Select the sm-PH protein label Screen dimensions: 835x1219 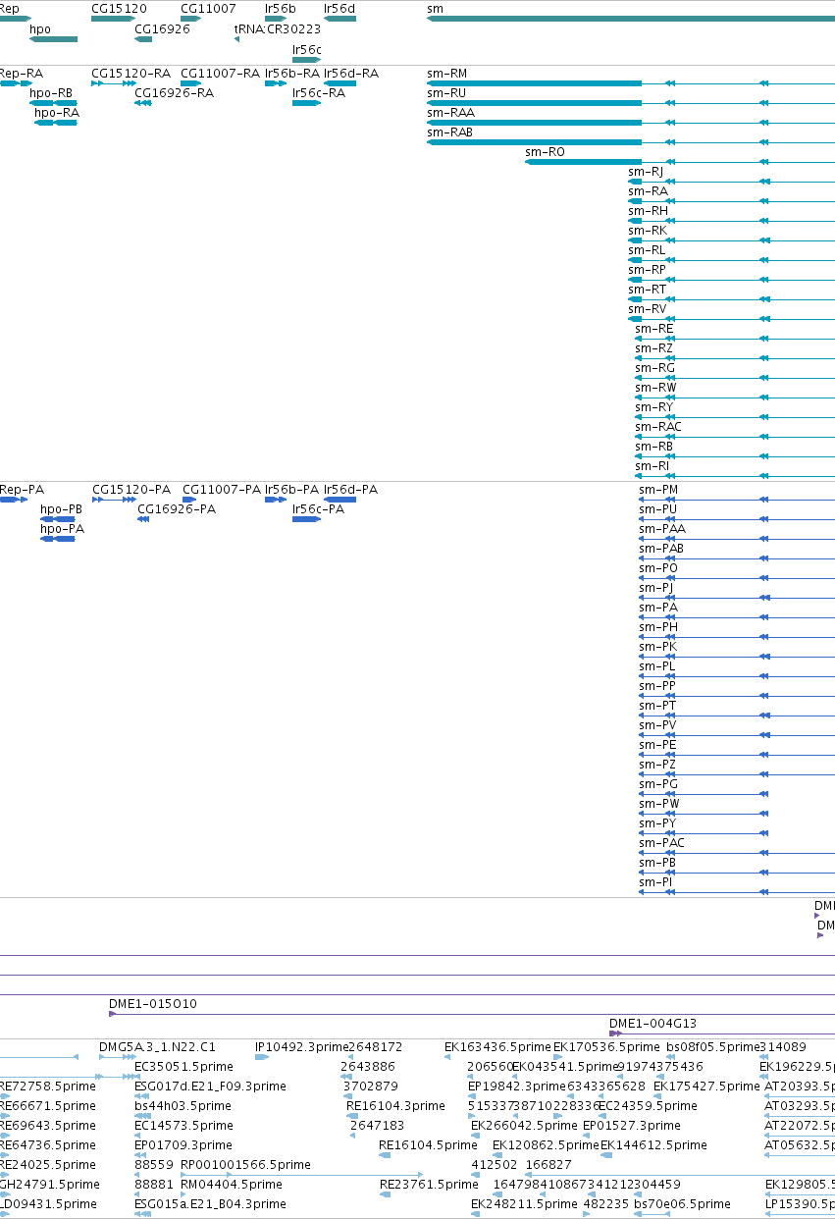658,627
